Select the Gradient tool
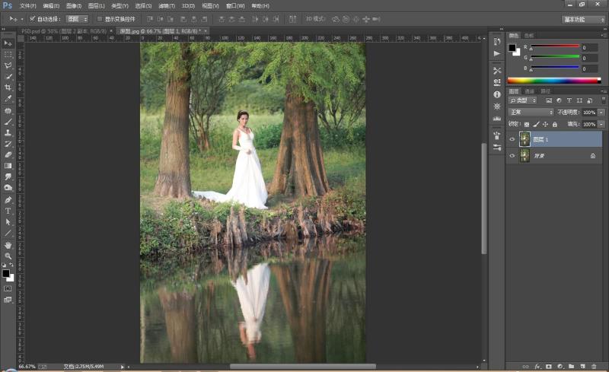Image resolution: width=609 pixels, height=372 pixels. [8, 165]
